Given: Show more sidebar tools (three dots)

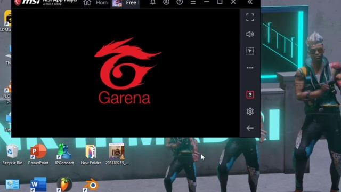Looking at the screenshot, I should pos(250,68).
